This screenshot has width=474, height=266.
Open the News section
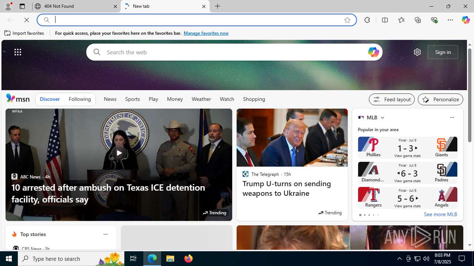tap(110, 99)
